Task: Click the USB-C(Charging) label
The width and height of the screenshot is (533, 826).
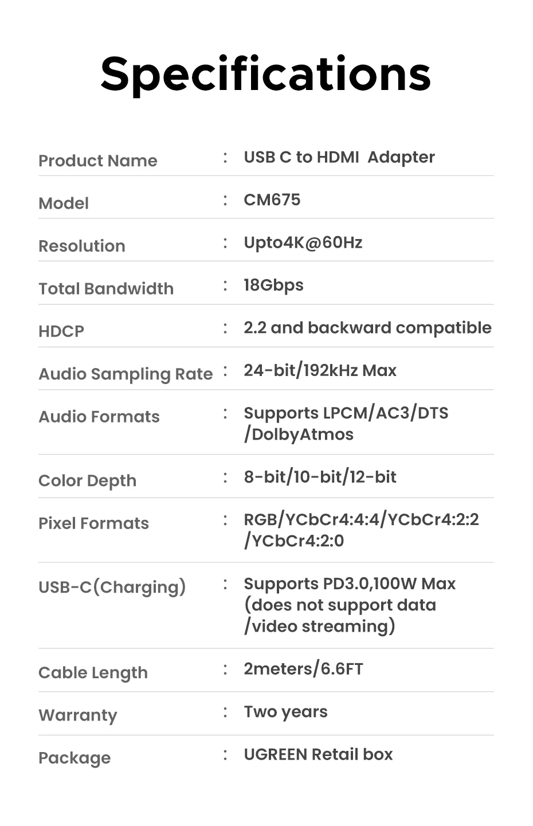Action: pos(112,588)
